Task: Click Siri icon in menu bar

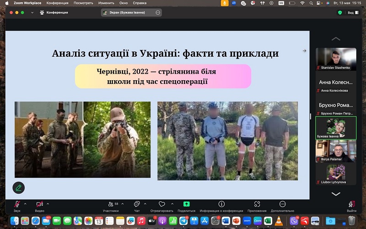Action: pos(328,3)
